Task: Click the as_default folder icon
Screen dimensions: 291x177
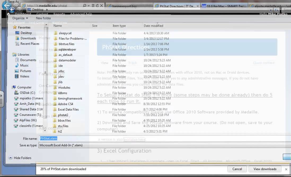Action: [x=55, y=55]
